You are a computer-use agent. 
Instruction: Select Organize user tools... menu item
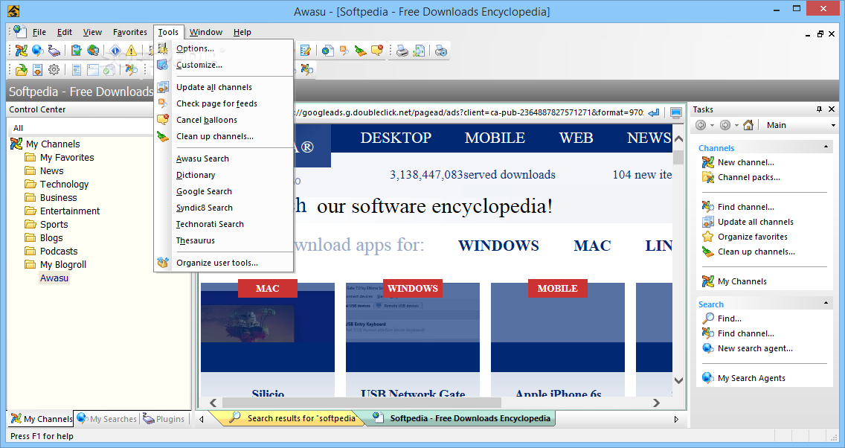224,263
